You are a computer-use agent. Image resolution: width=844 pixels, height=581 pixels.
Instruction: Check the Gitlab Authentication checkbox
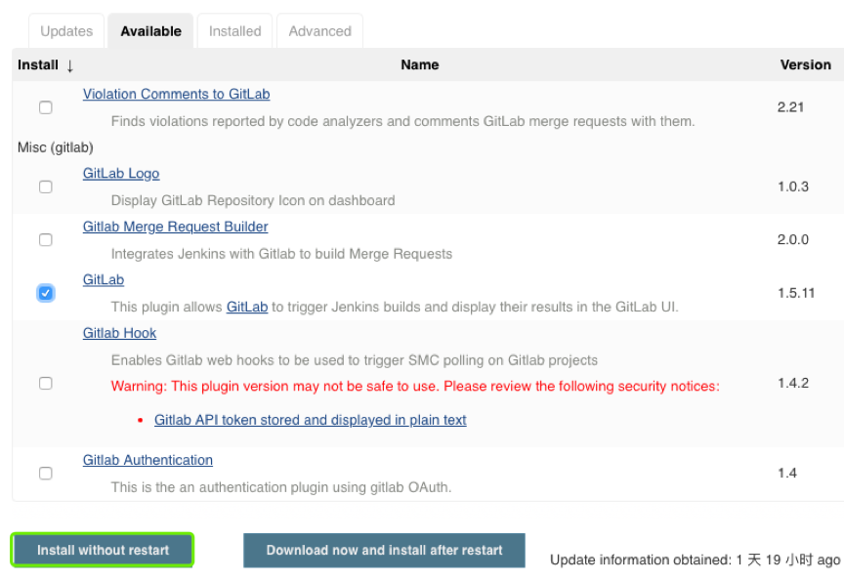[46, 474]
